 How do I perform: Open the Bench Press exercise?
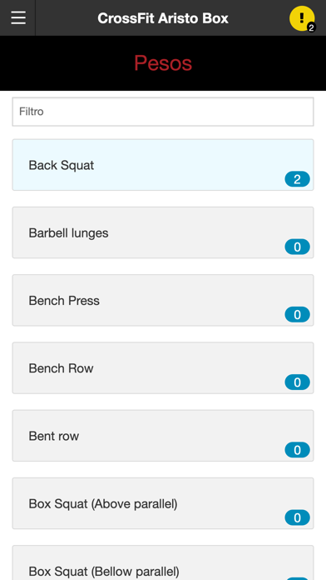click(163, 300)
